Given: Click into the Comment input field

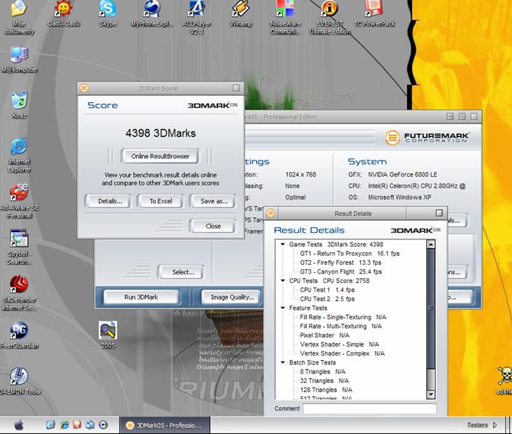Looking at the screenshot, I should [370, 409].
